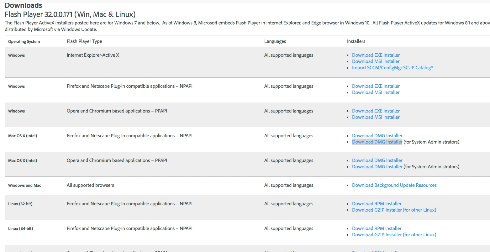Download GZIP Installer for Linux (32-bit)
This screenshot has width=490, height=252.
(x=394, y=210)
